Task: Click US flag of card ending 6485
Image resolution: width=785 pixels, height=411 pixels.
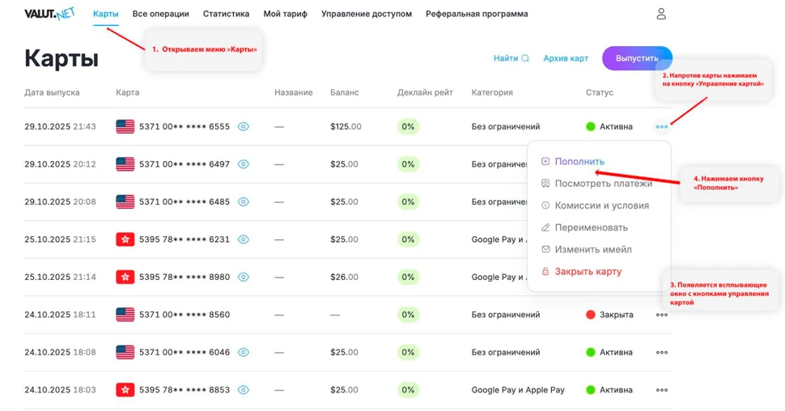Action: 125,201
